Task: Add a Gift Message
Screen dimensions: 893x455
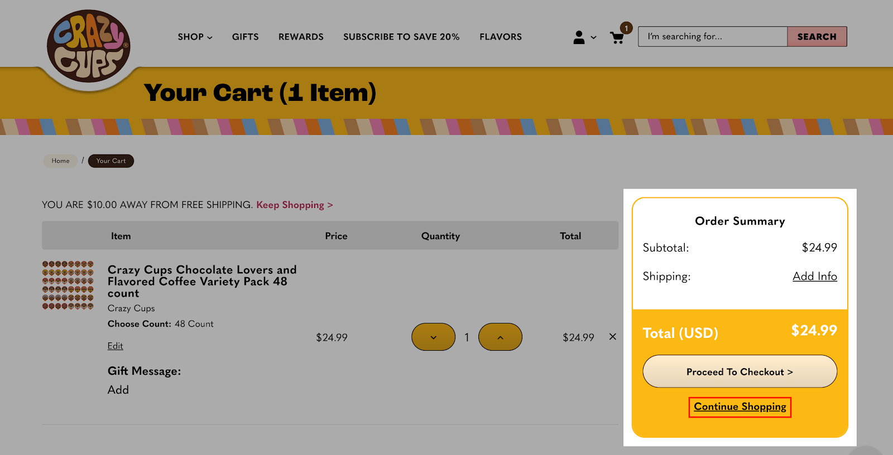Action: 118,390
